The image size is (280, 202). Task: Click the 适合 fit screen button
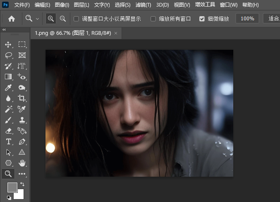click(272, 18)
